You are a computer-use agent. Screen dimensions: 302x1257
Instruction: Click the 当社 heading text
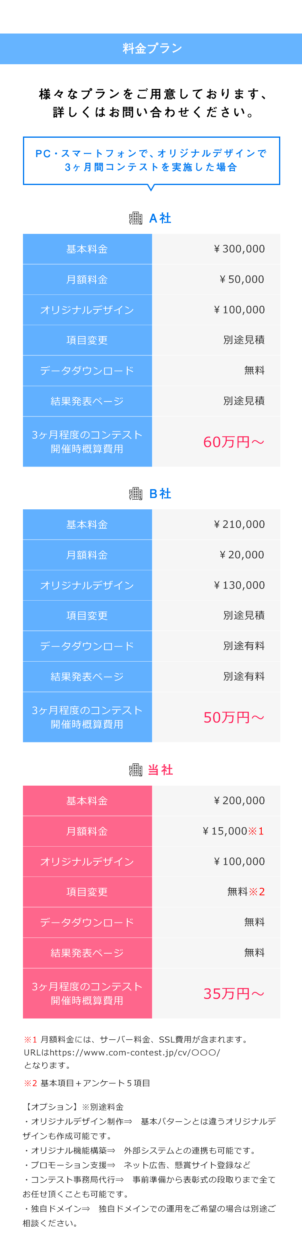pyautogui.click(x=161, y=770)
